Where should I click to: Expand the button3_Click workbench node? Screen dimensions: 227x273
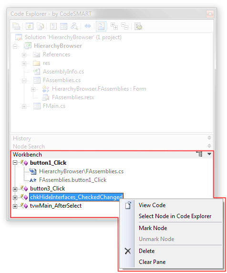(x=15, y=189)
